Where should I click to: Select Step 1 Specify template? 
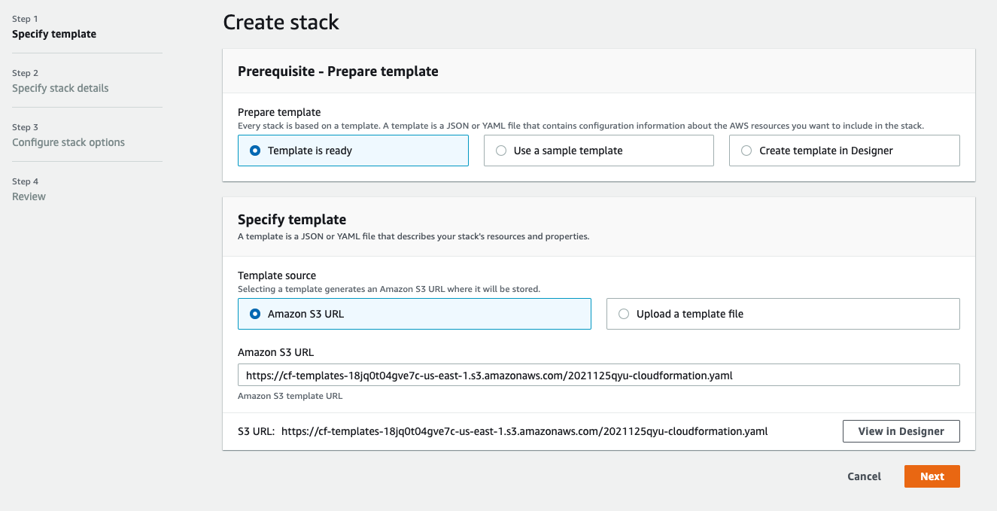tap(55, 34)
